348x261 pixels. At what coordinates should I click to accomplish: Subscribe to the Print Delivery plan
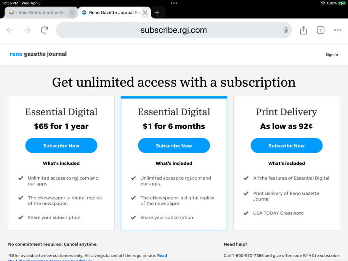click(286, 146)
